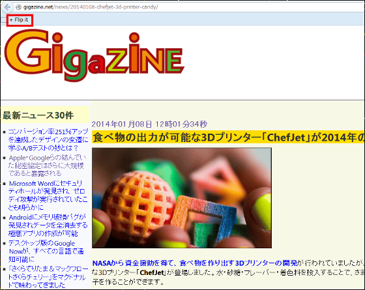Click the globe site icon in address bar

click(x=18, y=7)
